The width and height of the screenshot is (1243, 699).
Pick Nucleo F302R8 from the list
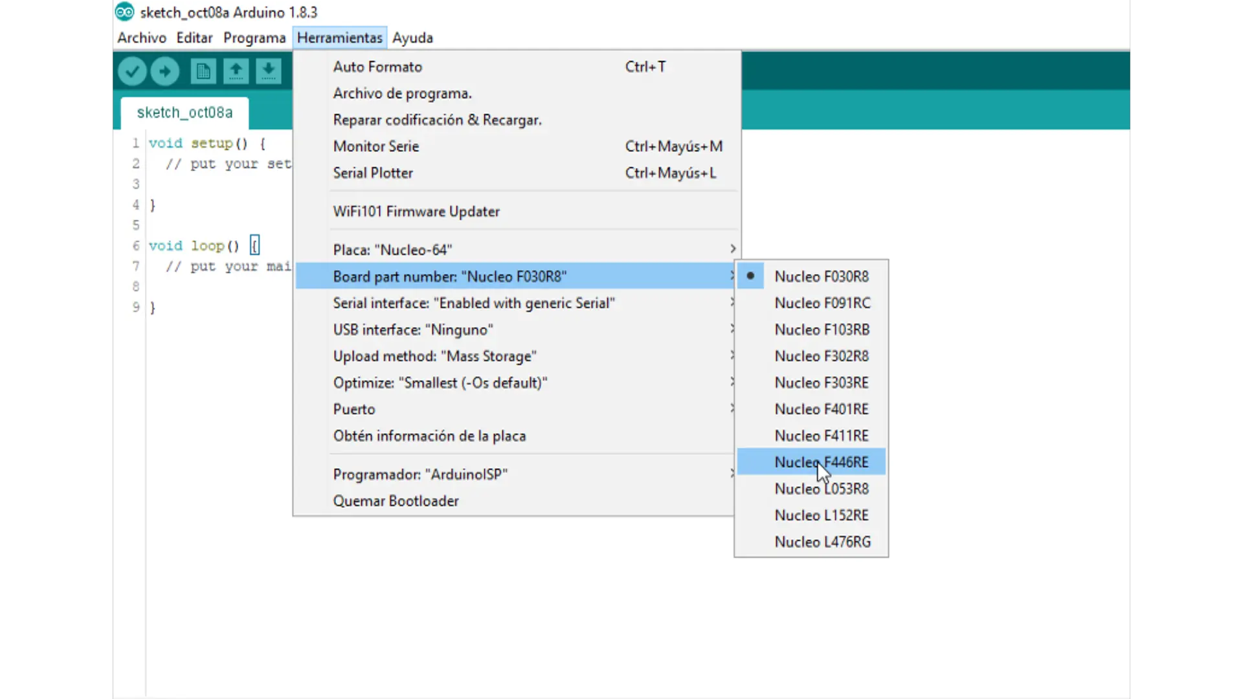click(x=811, y=356)
